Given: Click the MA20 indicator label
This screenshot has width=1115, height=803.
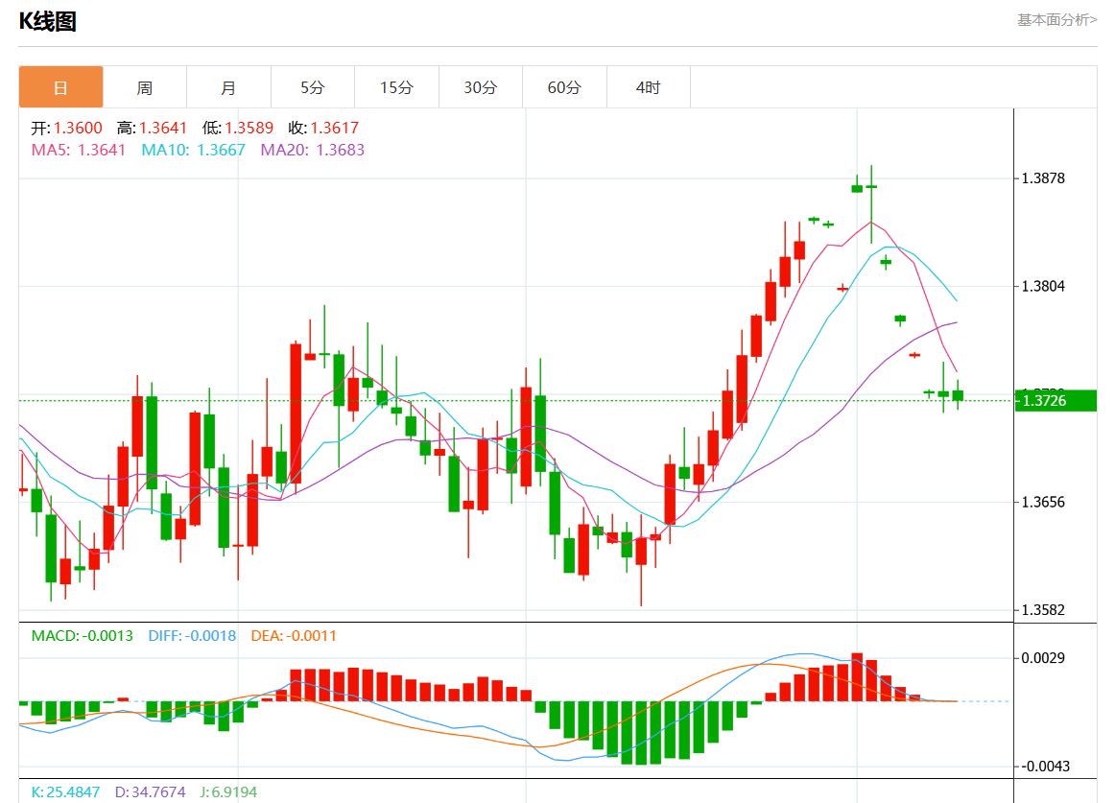Looking at the screenshot, I should pos(312,150).
